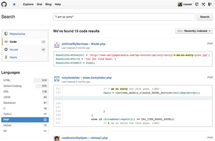Switch to Repositories search results
This screenshot has width=215, height=141.
(x=18, y=34)
